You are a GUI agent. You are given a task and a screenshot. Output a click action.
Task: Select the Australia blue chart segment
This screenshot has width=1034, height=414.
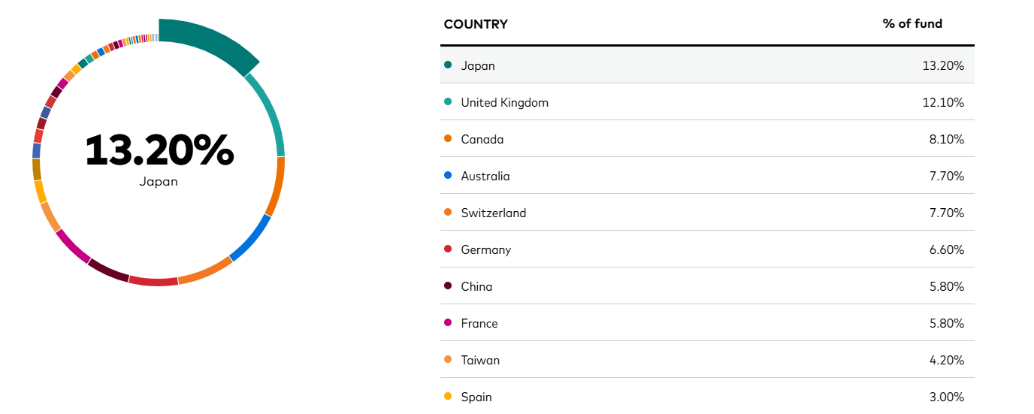[251, 239]
